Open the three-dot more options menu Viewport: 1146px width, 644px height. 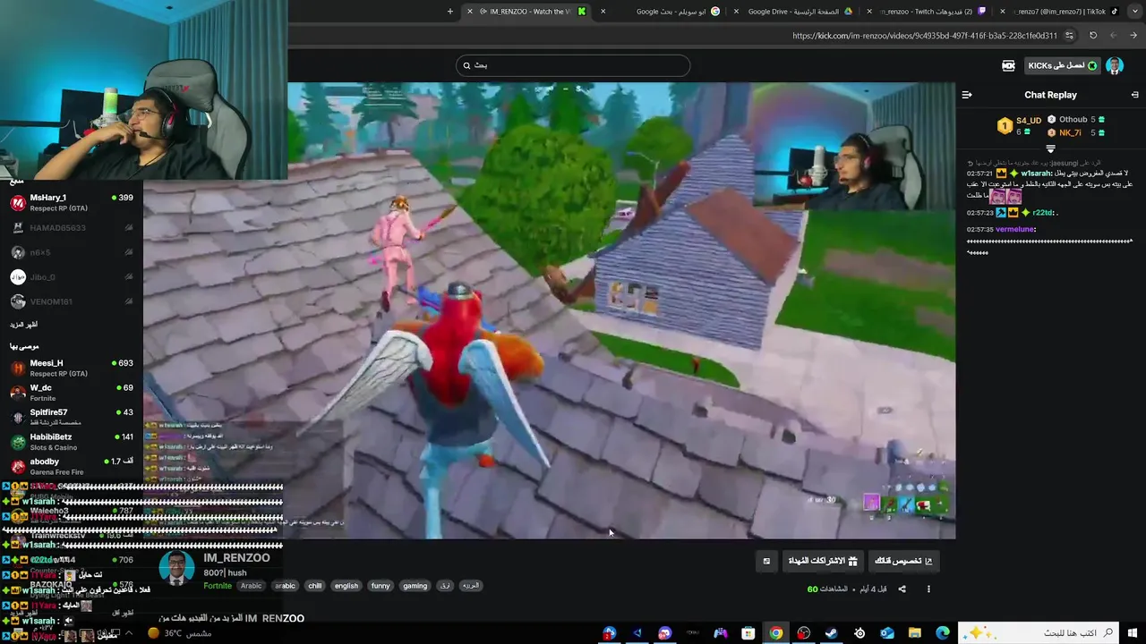coord(928,589)
